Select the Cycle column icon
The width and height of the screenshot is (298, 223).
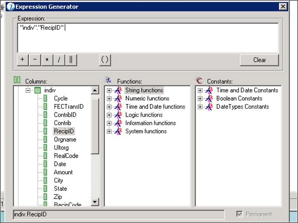tap(46, 98)
